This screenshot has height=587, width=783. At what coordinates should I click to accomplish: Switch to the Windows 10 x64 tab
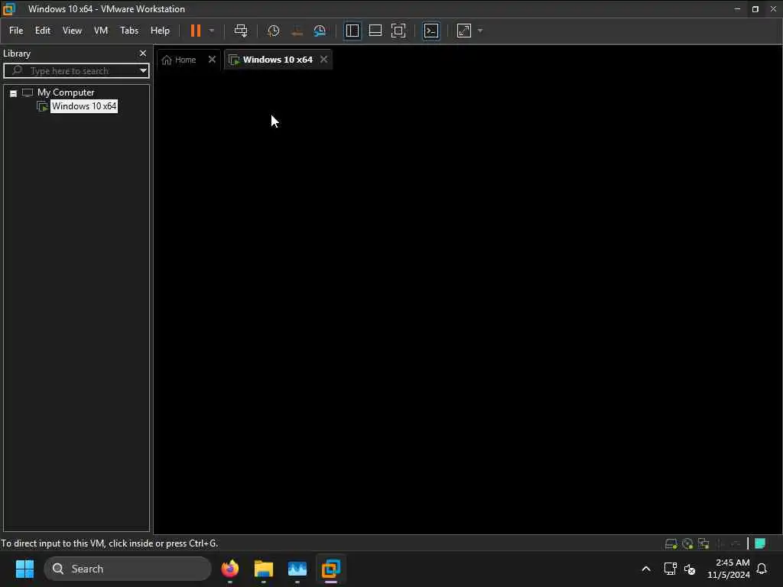[x=278, y=60]
